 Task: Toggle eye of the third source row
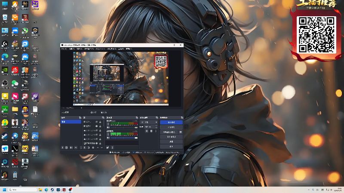(x=96, y=130)
